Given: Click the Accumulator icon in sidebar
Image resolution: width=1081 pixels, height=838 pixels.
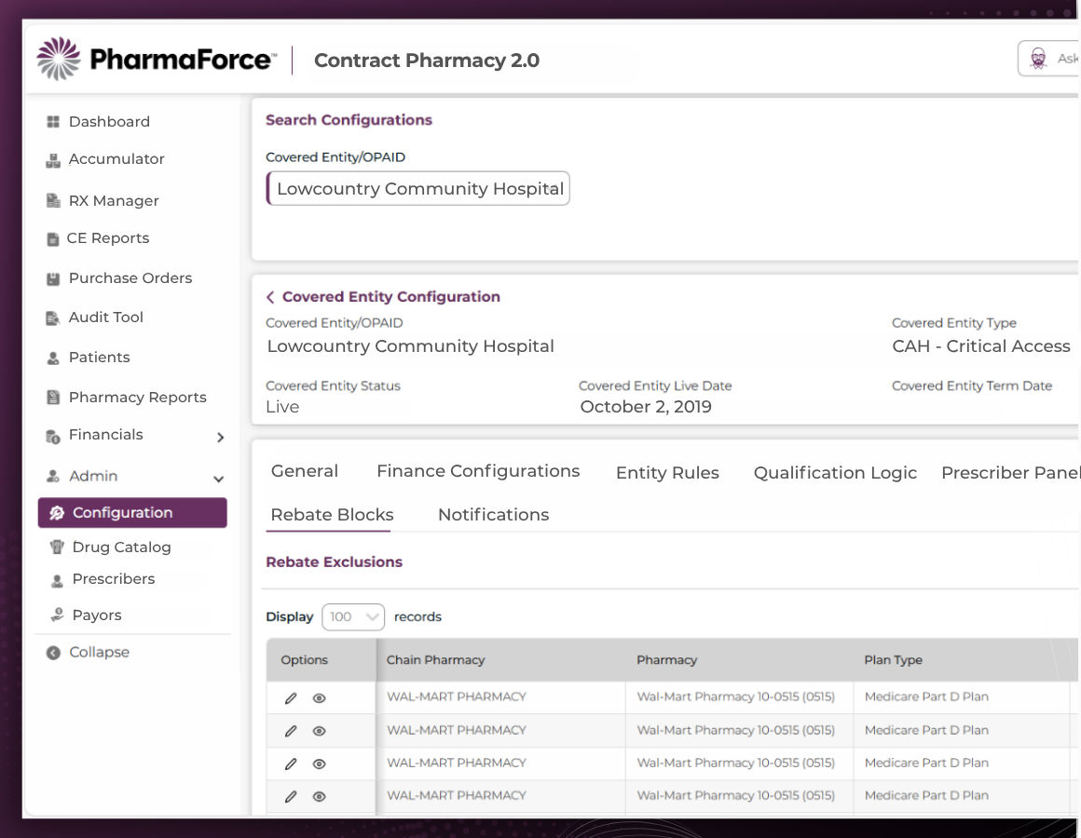Looking at the screenshot, I should pos(53,160).
